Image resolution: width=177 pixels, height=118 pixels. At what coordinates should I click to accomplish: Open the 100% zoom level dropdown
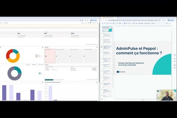point(121,23)
